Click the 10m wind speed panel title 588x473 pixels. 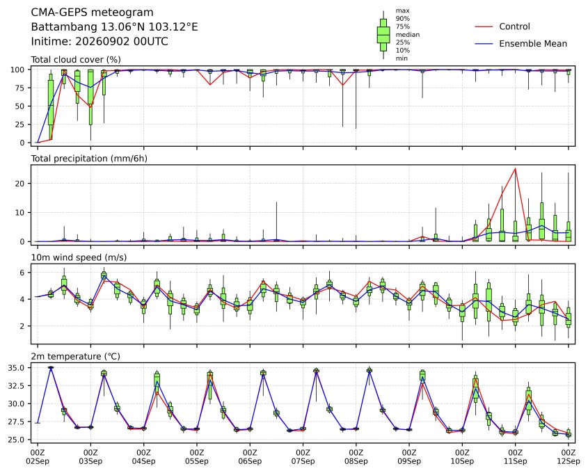[79, 257]
